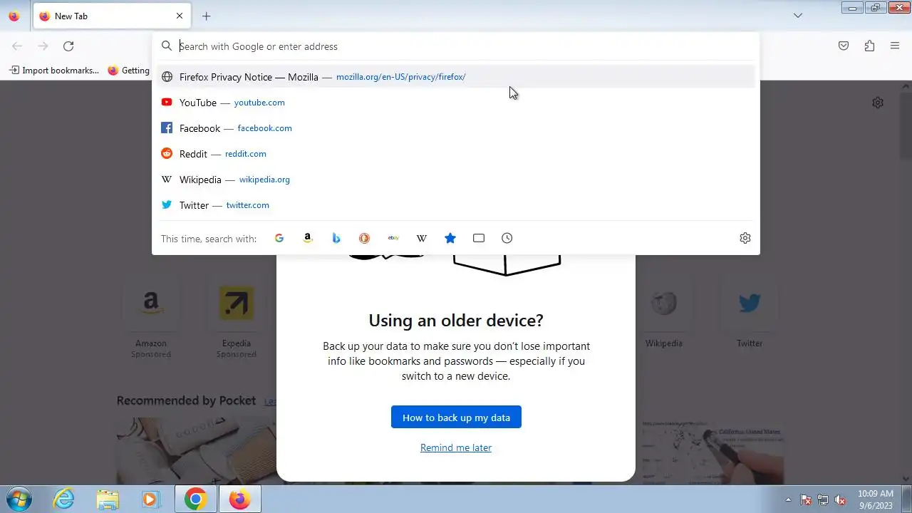Open the Action Center flag icon
The width and height of the screenshot is (912, 513).
coord(806,499)
